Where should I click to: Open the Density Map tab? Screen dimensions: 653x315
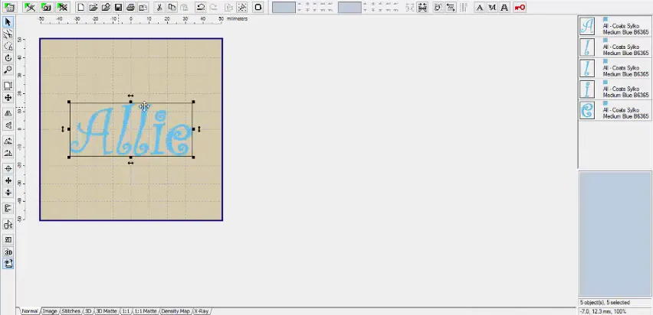[176, 311]
